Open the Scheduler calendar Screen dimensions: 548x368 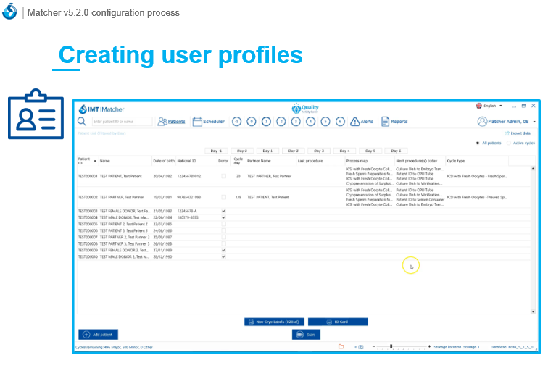[x=208, y=122]
